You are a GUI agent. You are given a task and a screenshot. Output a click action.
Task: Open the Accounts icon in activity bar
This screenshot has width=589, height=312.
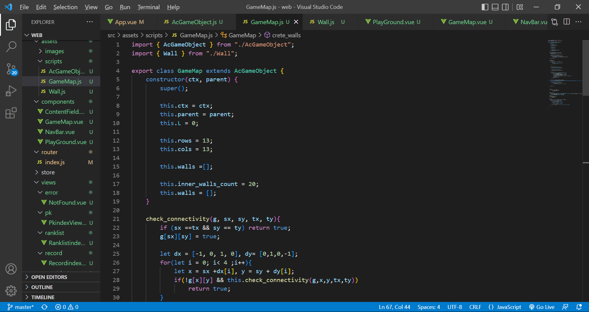[x=11, y=269]
